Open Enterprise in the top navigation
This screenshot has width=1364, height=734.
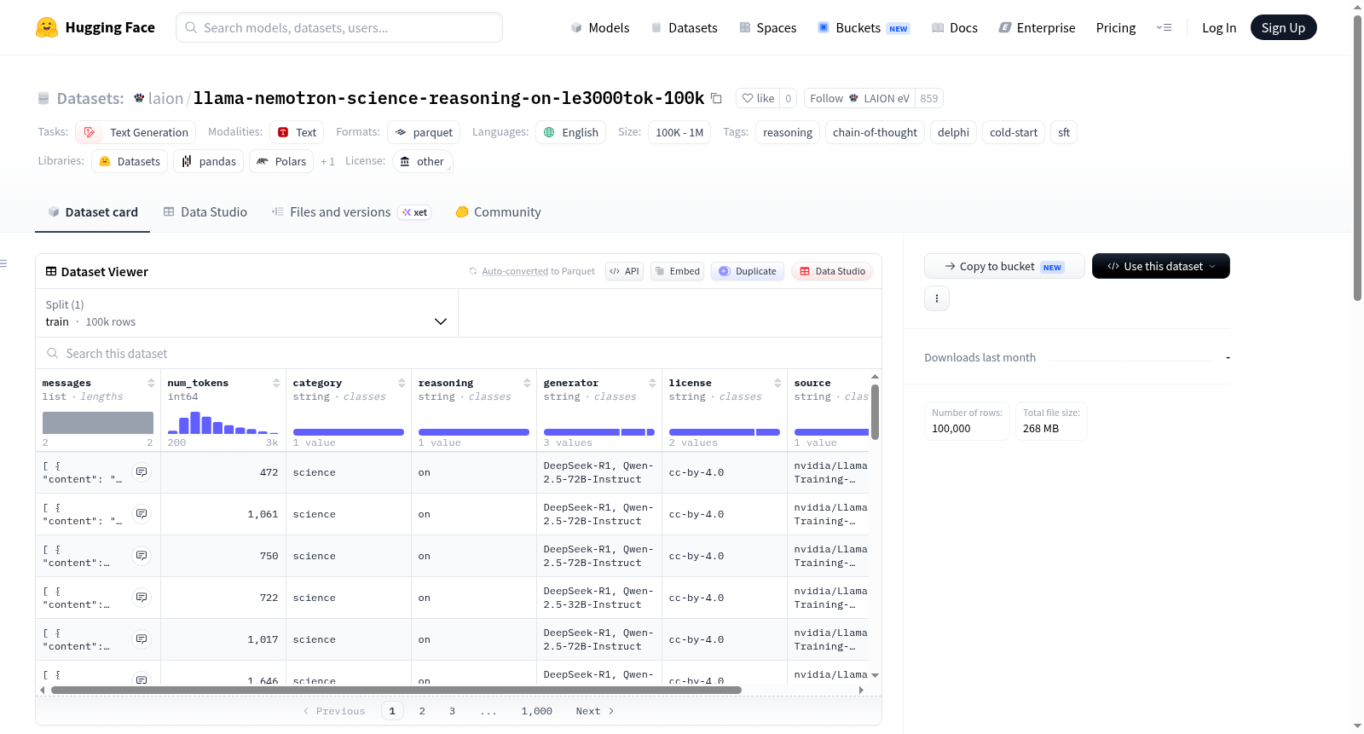tap(1037, 27)
